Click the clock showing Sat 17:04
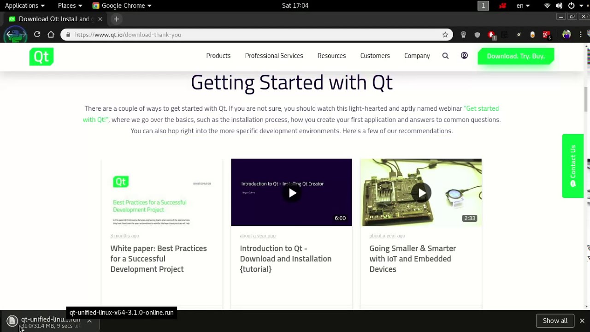The width and height of the screenshot is (590, 332). (295, 6)
